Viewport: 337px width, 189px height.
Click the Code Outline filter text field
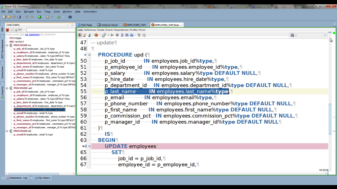point(51,30)
